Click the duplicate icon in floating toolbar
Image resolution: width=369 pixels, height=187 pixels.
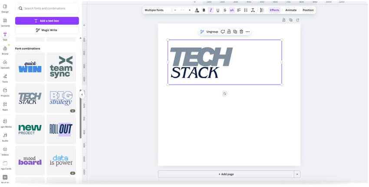click(235, 32)
